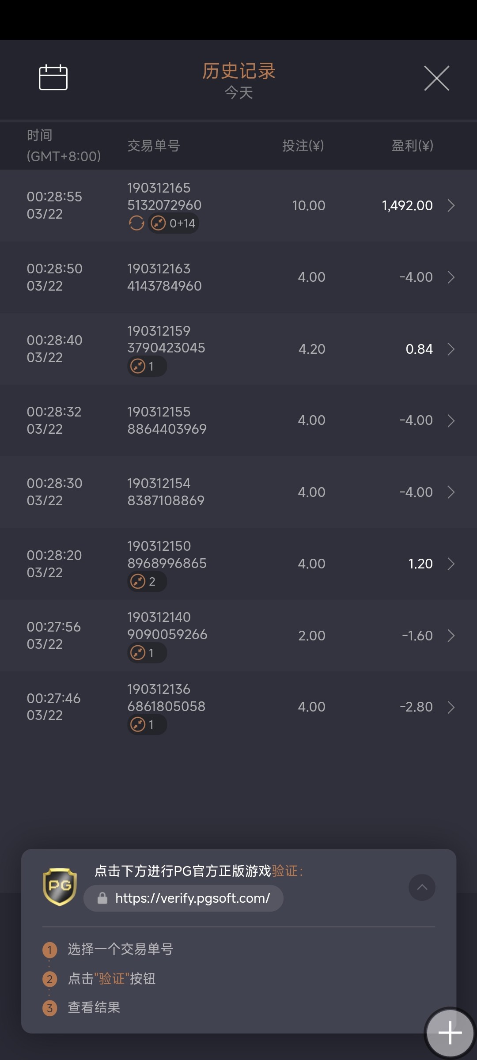The height and width of the screenshot is (1060, 477).
Task: Click the badge on the 00:27:56 record
Action: tap(147, 653)
